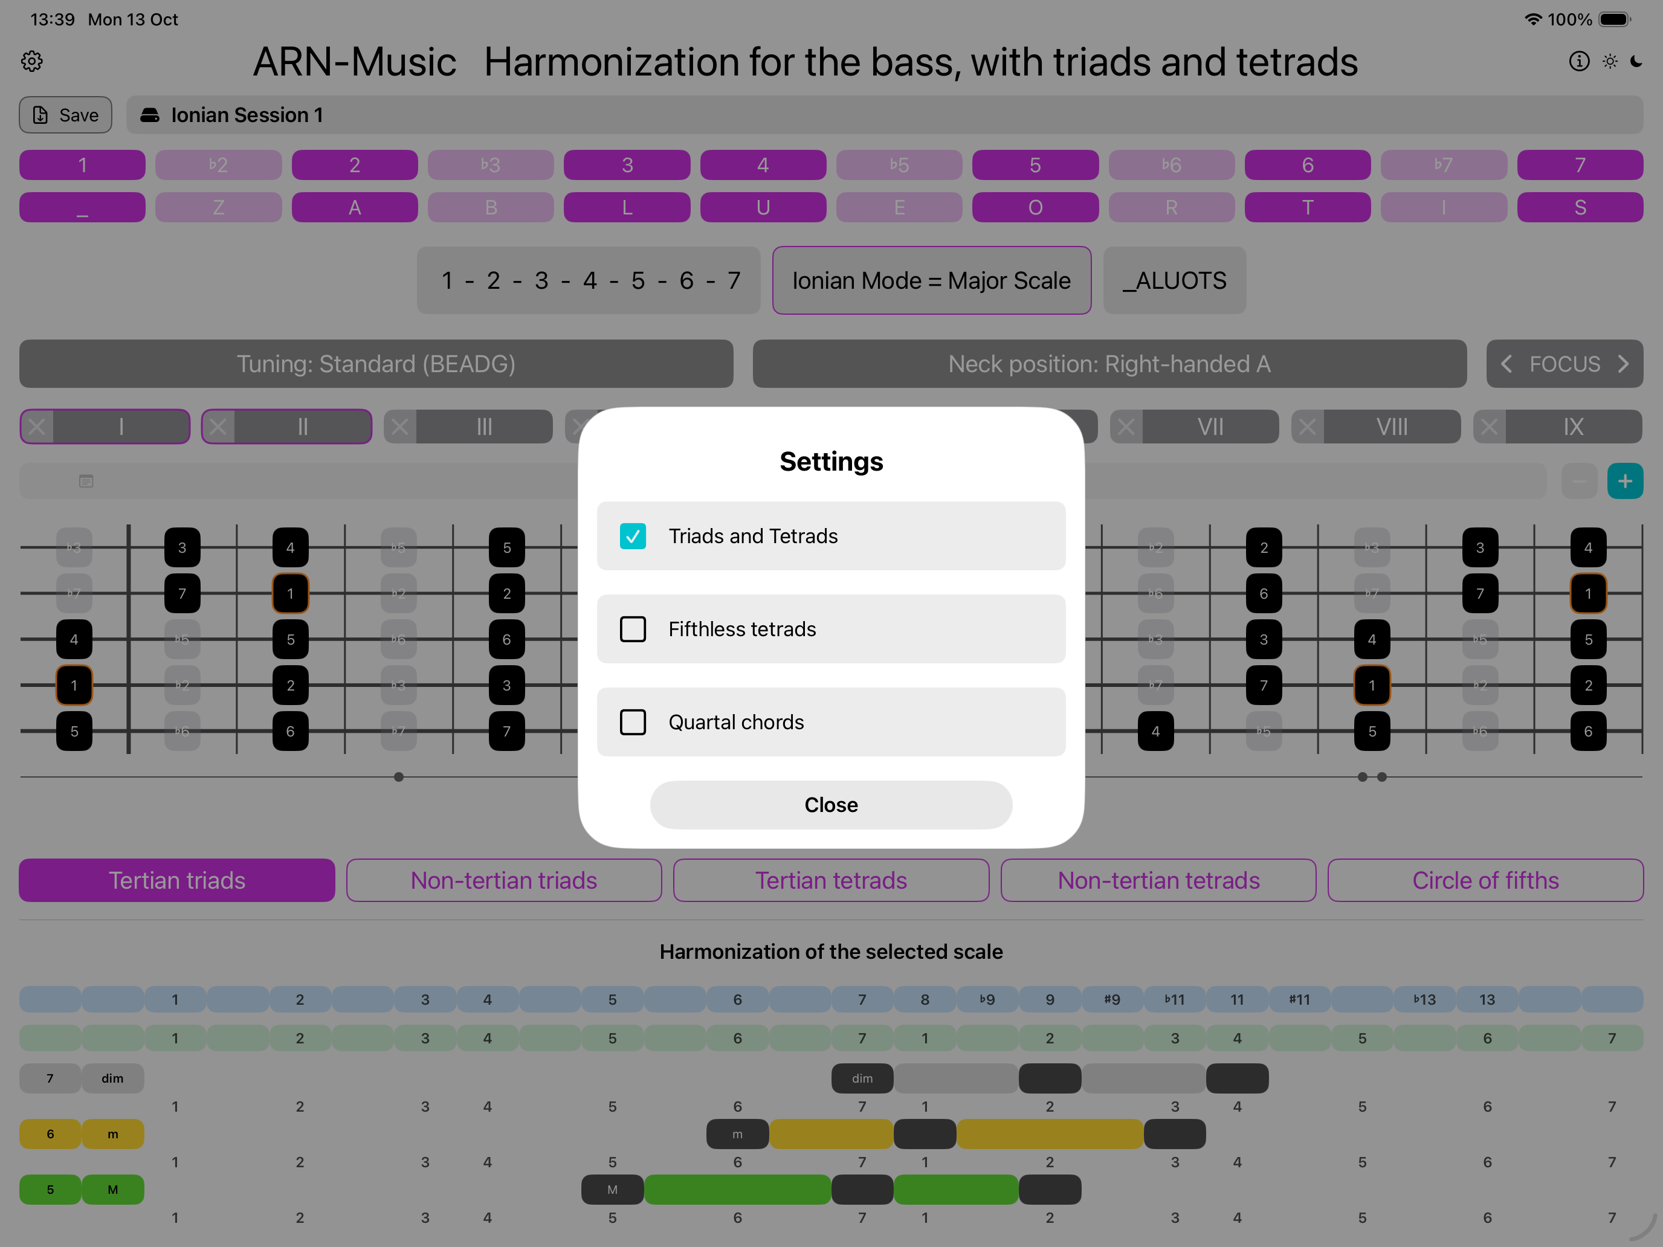Toggle the purple b5 interval button
The height and width of the screenshot is (1247, 1663).
click(x=899, y=164)
